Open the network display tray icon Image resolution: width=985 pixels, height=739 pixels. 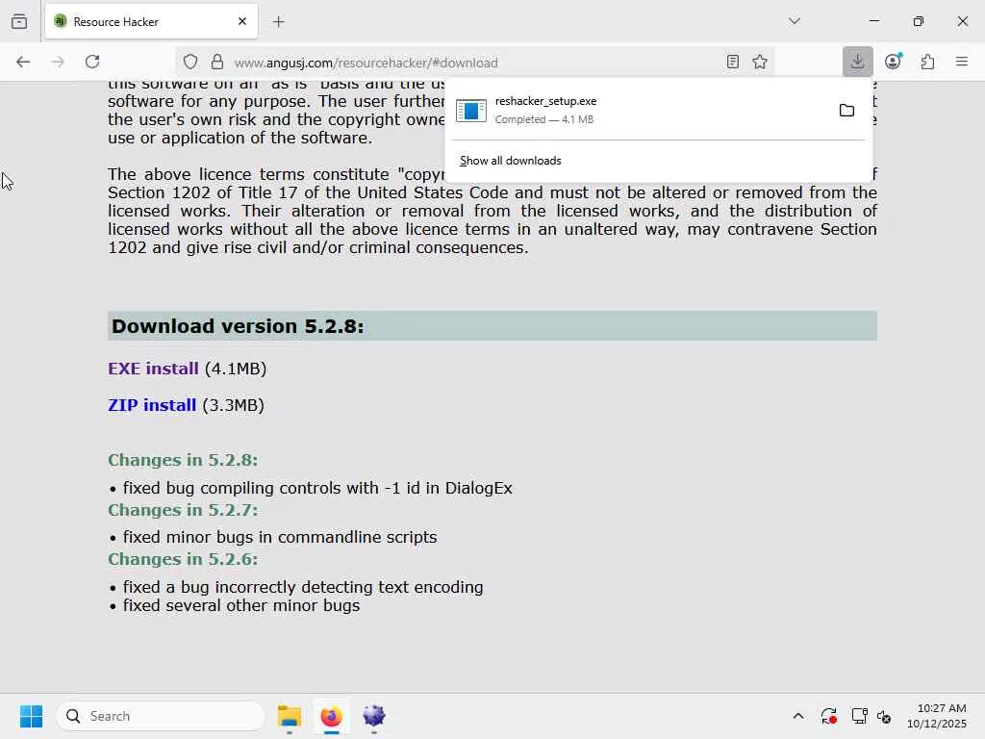tap(859, 716)
